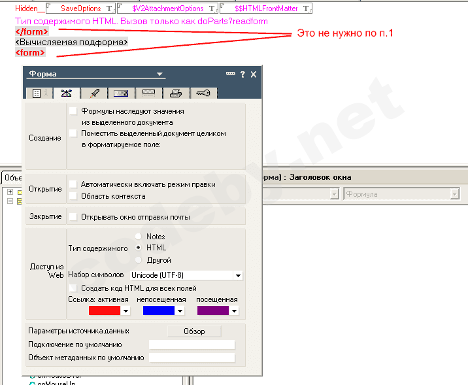Open the visited link color dropdown arrow
Image resolution: width=468 pixels, height=385 pixels.
click(234, 310)
